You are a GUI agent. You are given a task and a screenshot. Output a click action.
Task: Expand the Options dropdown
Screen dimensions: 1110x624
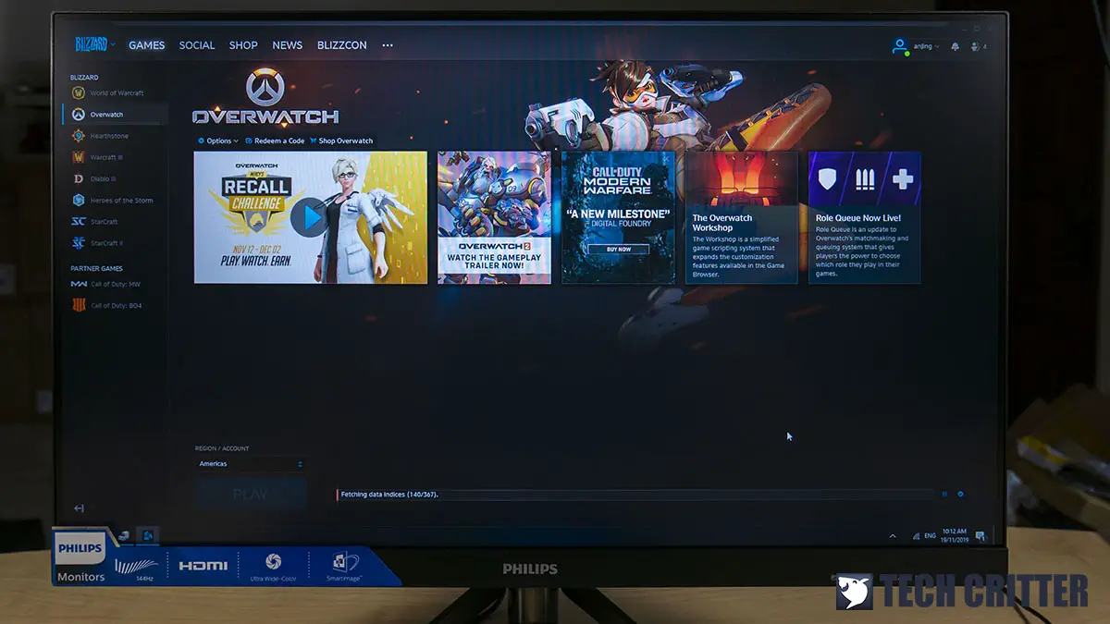click(x=218, y=141)
